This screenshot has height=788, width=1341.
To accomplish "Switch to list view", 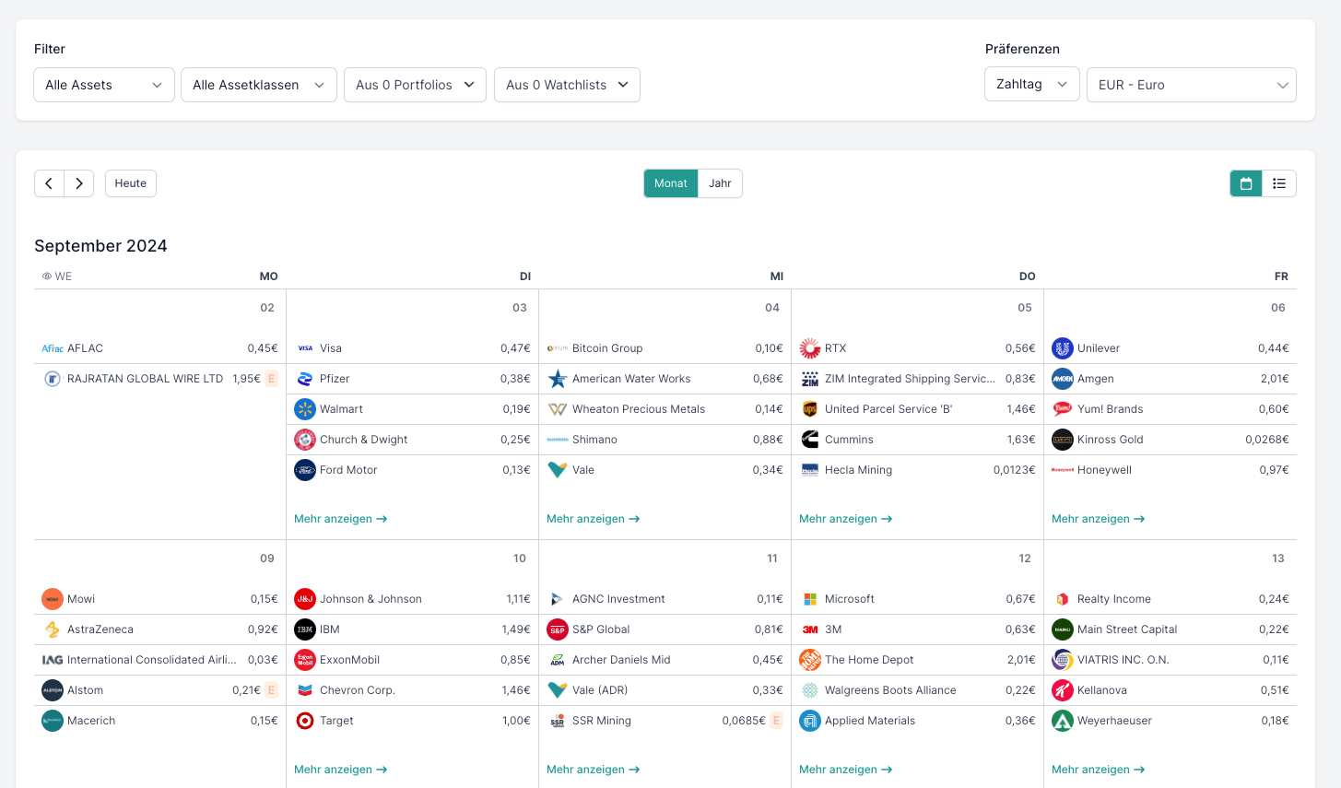I will [1279, 183].
